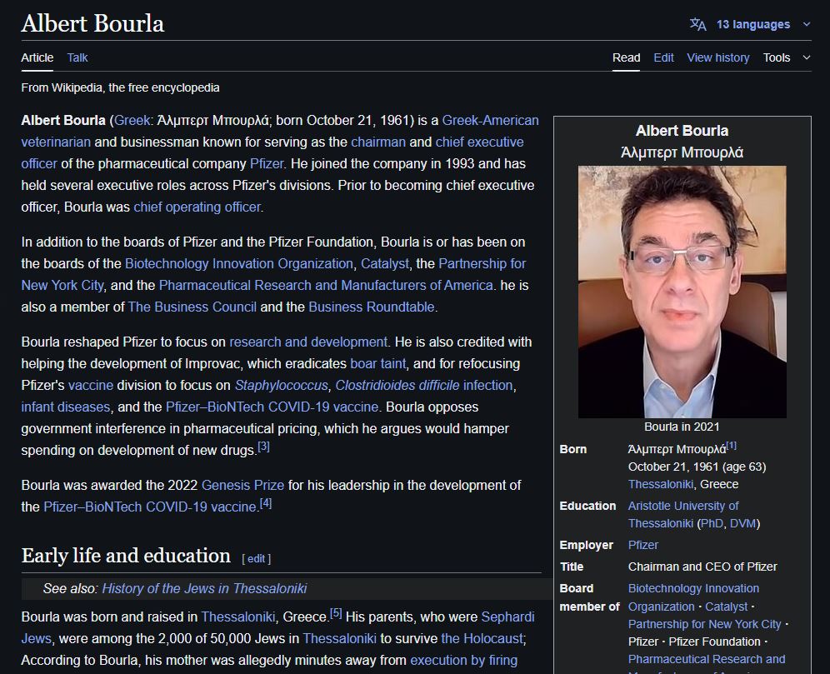The width and height of the screenshot is (830, 674).
Task: Open Biotechnology Innovation Organization link in article text
Action: pyautogui.click(x=238, y=263)
